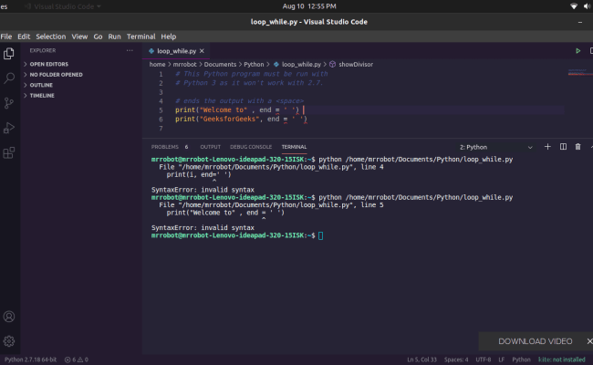593x365 pixels.
Task: Click 'Python' folder in breadcrumb path
Action: 254,64
